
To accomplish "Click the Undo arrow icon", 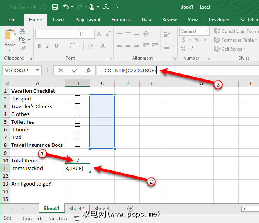I will 66,7.
